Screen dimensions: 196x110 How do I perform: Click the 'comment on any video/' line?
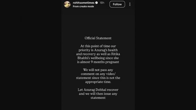tap(98, 74)
